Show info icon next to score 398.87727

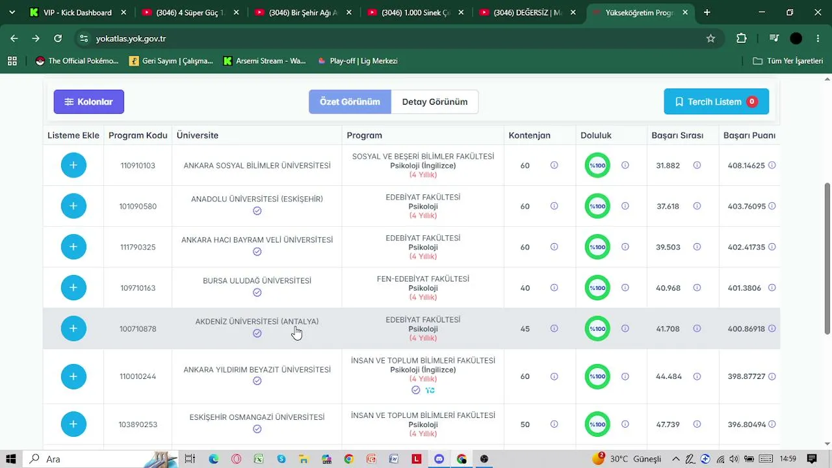point(772,376)
